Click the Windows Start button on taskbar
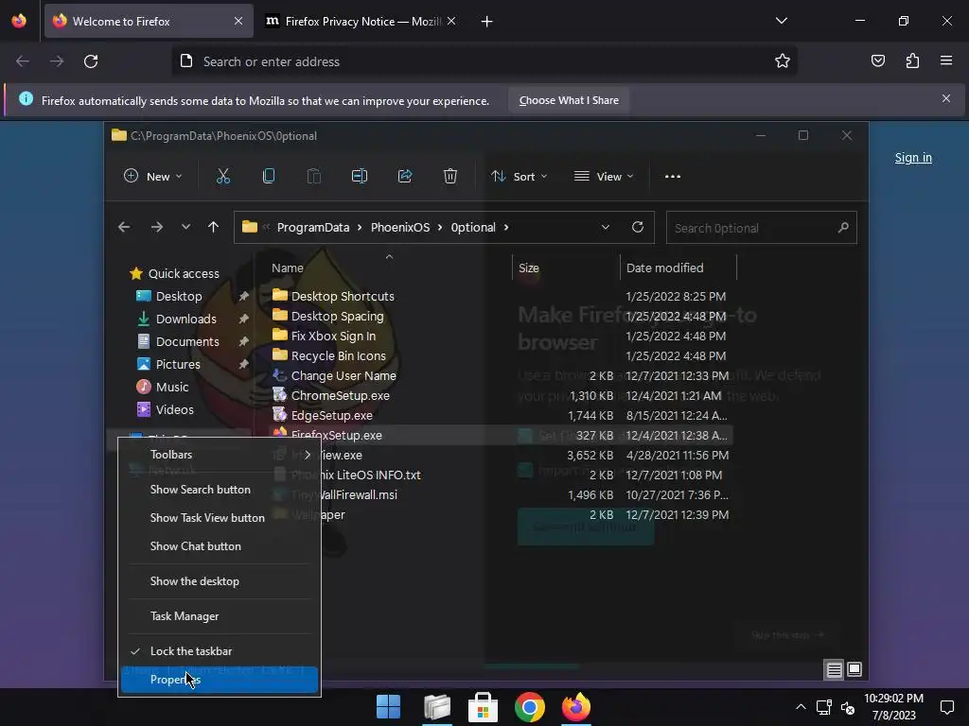This screenshot has height=726, width=969. 389,707
